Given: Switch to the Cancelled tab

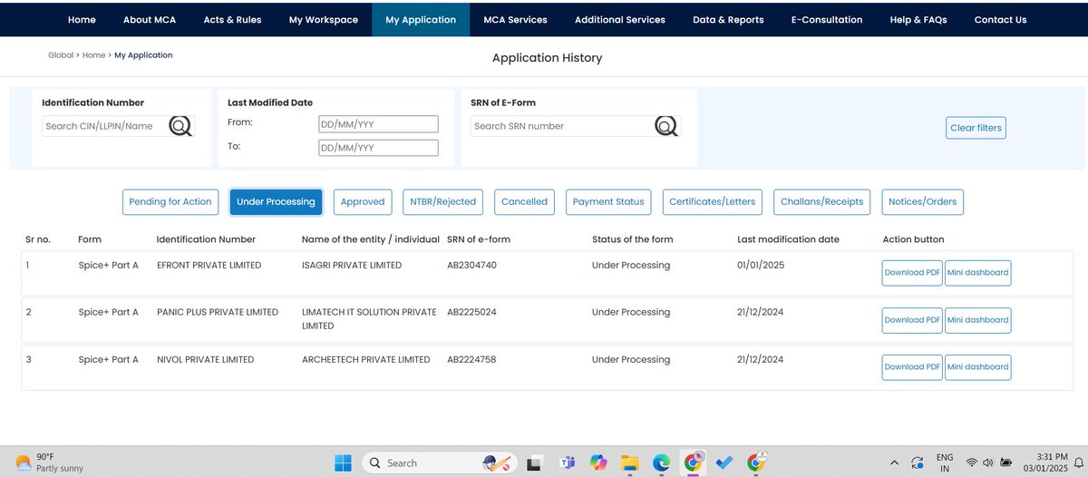Looking at the screenshot, I should point(524,202).
